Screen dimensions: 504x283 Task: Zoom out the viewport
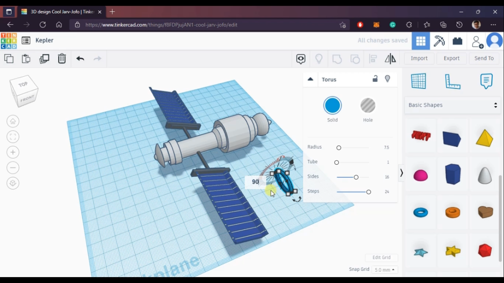13,168
